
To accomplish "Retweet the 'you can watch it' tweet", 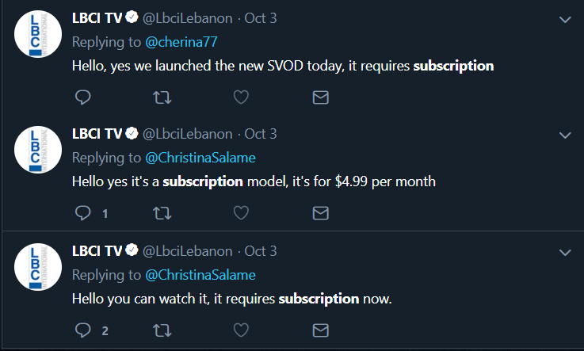I will (162, 330).
